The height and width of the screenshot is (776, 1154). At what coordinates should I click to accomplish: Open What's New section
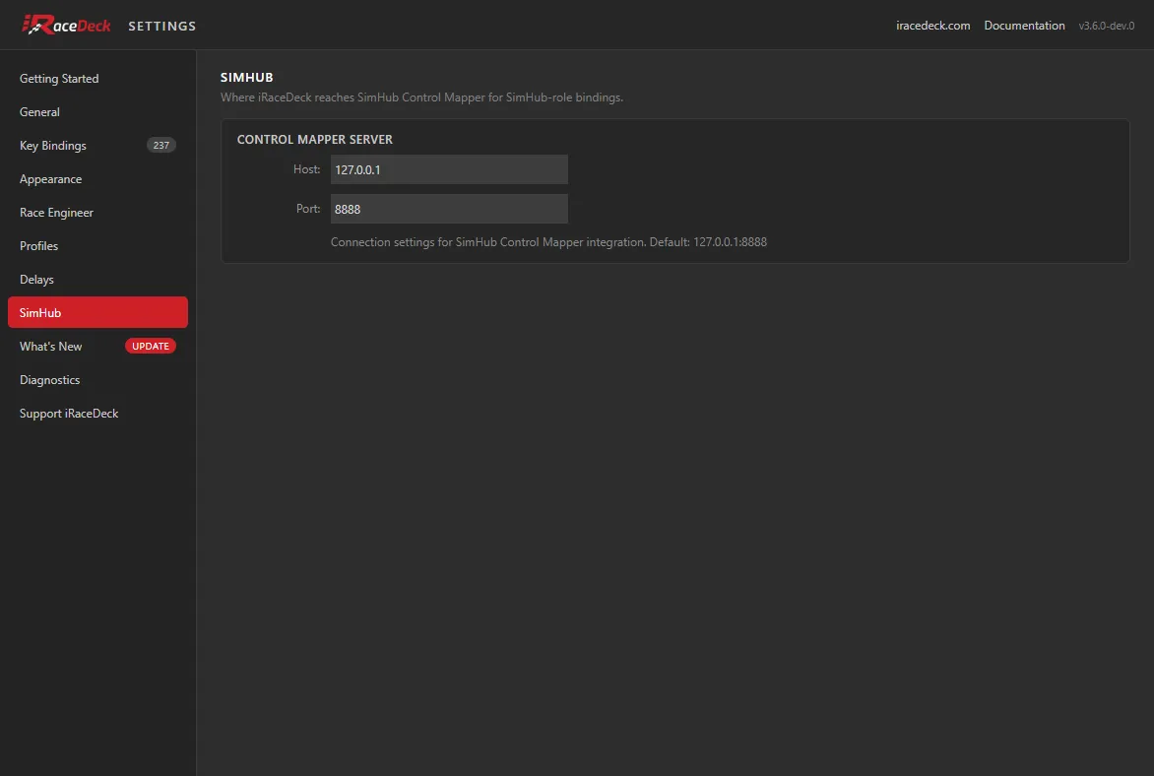97,346
